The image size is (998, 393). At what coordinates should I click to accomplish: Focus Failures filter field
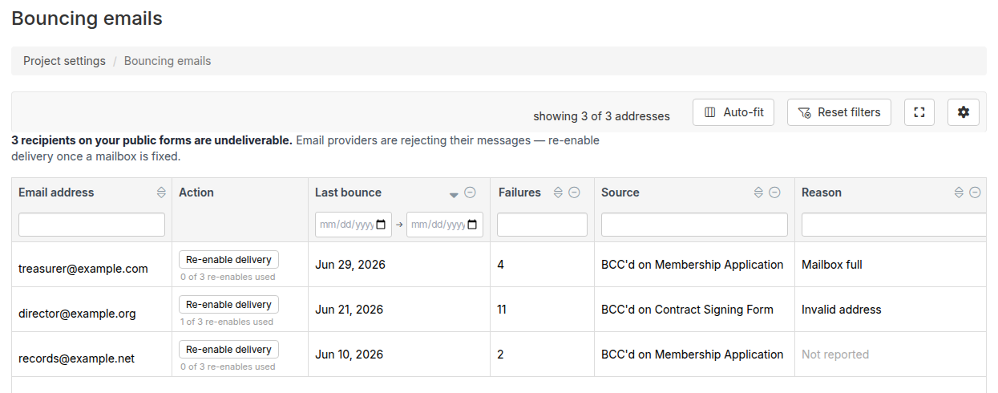click(x=542, y=225)
